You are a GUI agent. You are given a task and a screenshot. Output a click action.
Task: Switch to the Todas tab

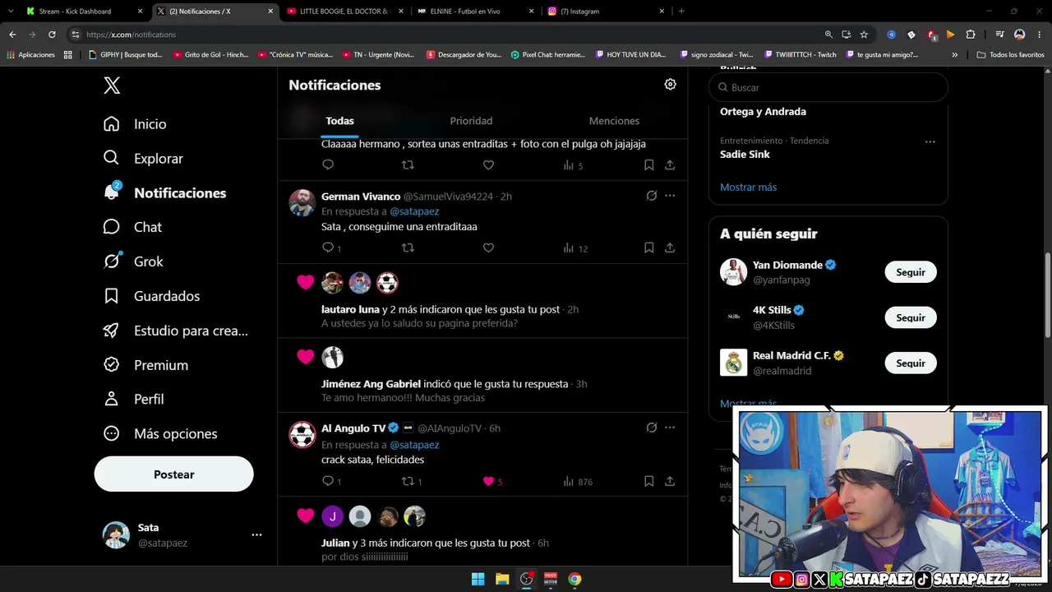pos(339,121)
